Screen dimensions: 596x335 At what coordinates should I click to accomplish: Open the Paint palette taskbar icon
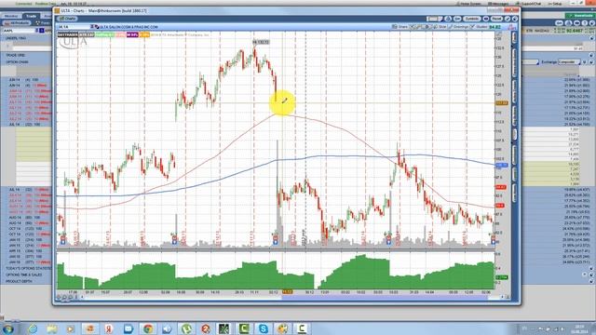point(282,328)
